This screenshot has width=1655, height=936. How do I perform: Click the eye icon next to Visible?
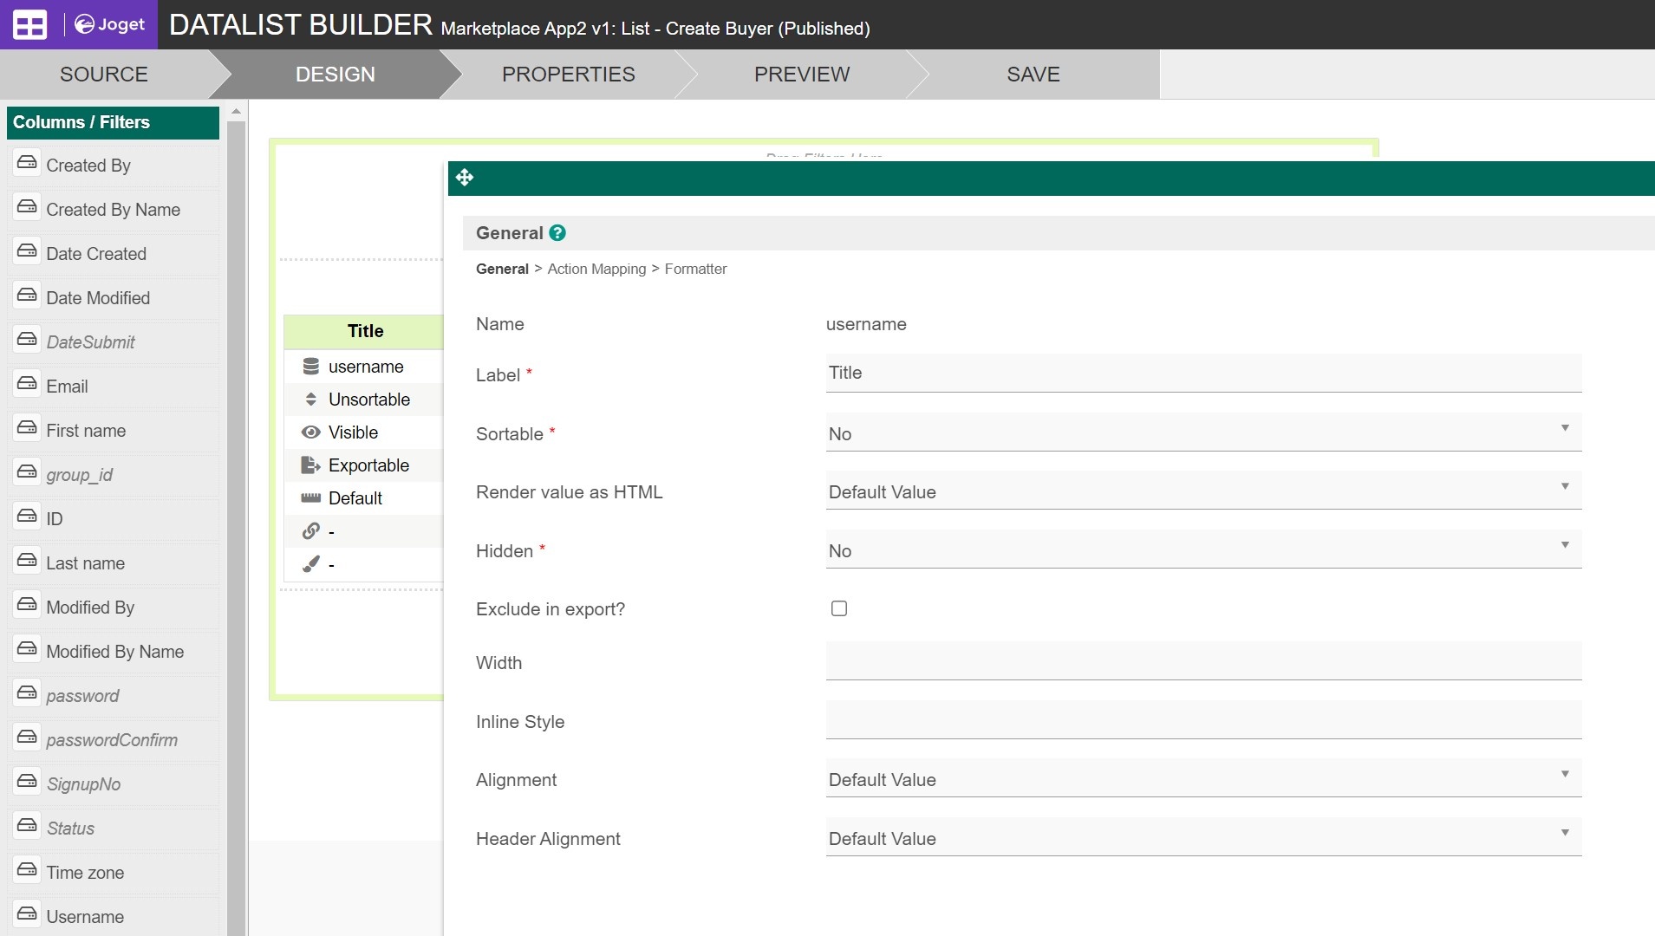(x=311, y=432)
